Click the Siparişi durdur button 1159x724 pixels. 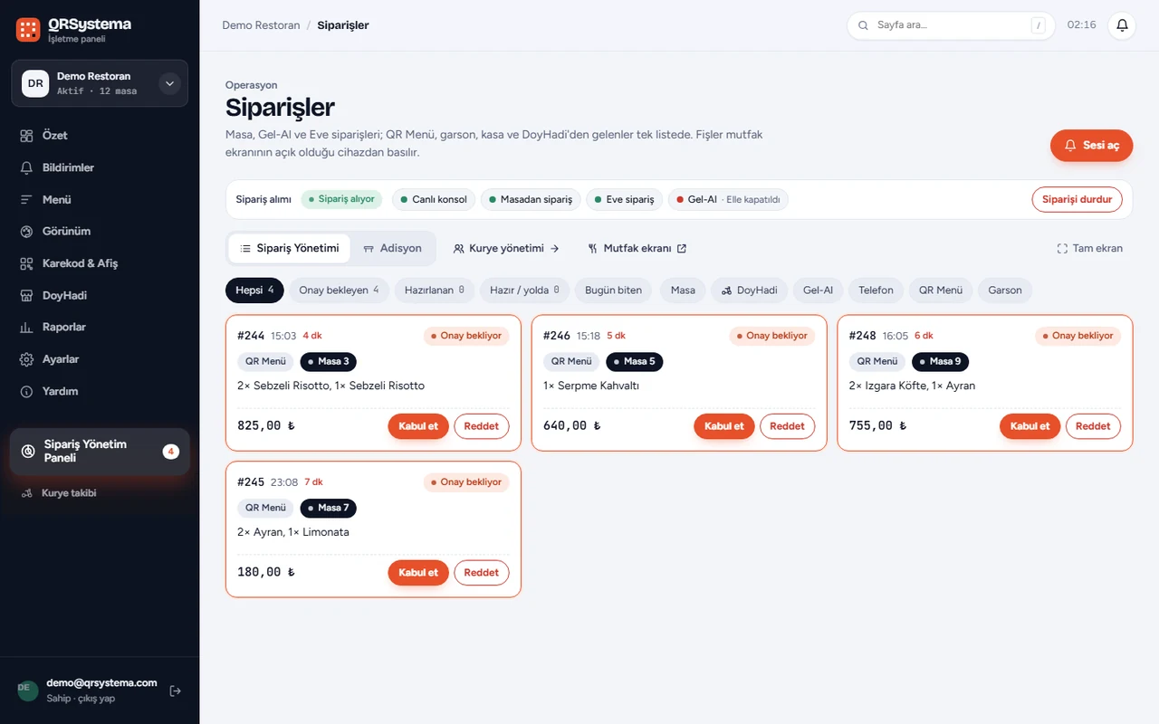(x=1077, y=199)
